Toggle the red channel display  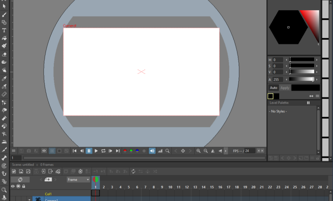[125, 151]
